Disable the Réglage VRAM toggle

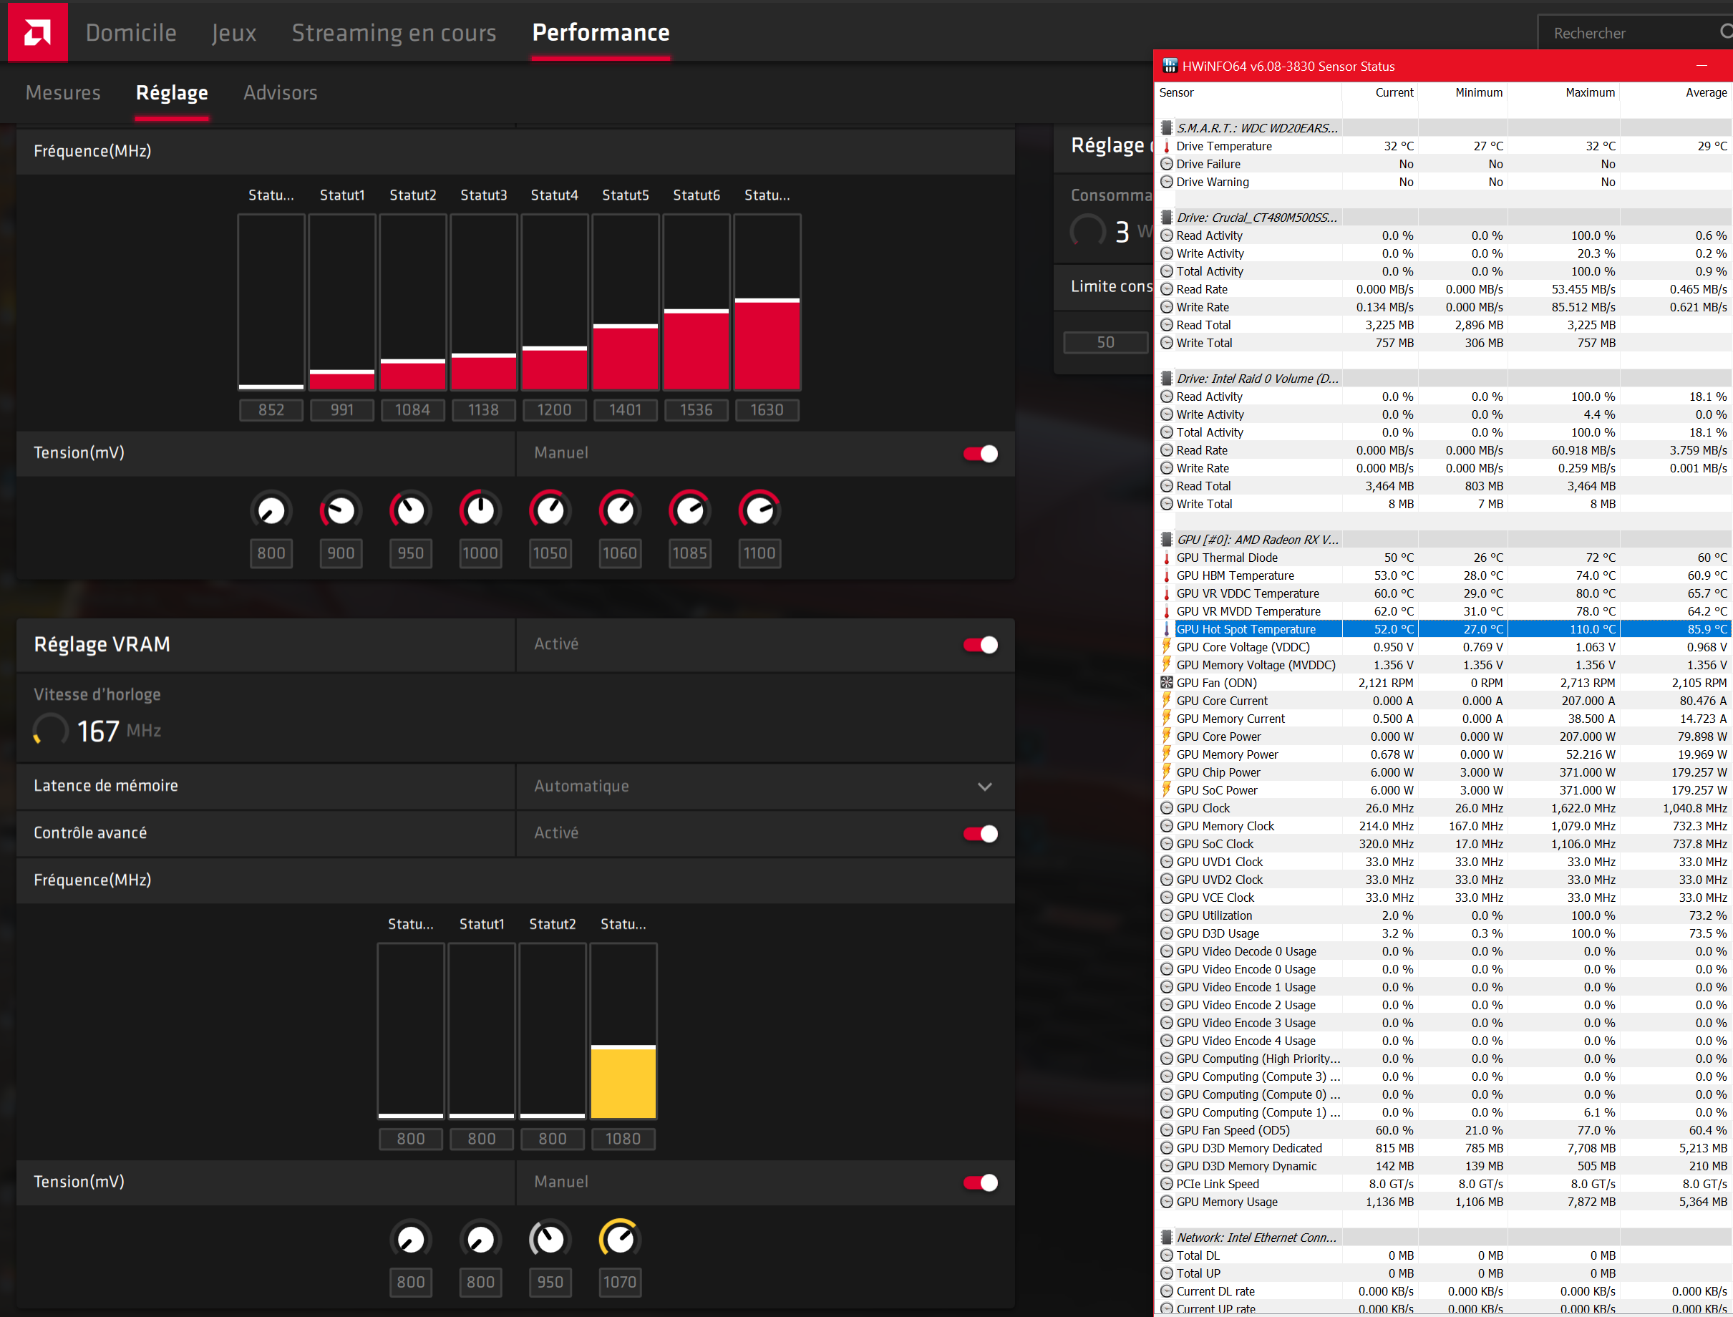pyautogui.click(x=981, y=644)
